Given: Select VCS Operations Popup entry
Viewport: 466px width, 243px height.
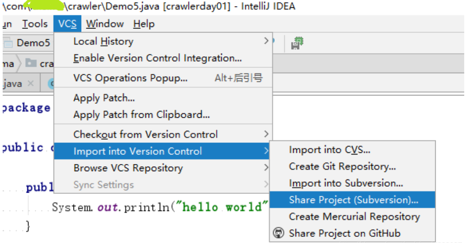Looking at the screenshot, I should (130, 78).
